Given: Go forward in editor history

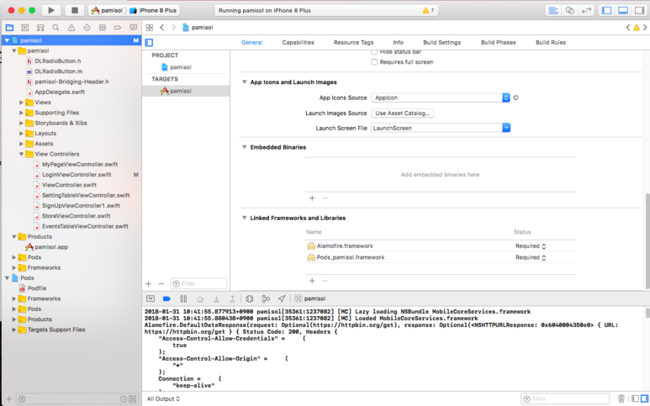Looking at the screenshot, I should (x=174, y=28).
